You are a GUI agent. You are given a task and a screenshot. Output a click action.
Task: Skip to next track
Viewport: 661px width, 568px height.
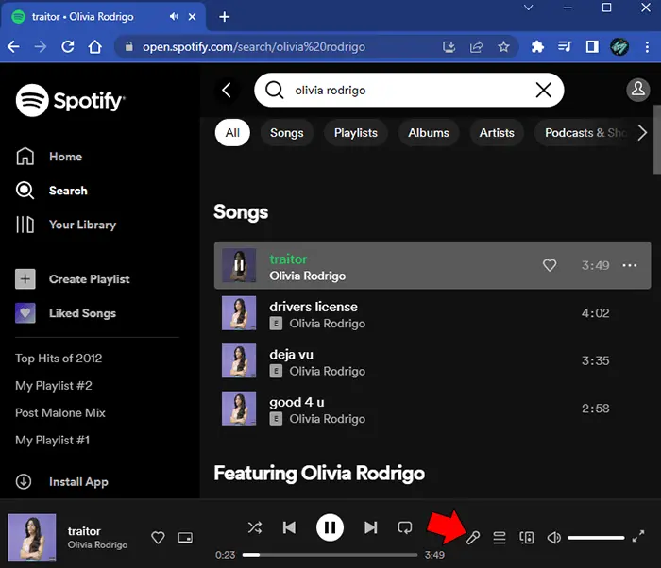[x=370, y=527]
